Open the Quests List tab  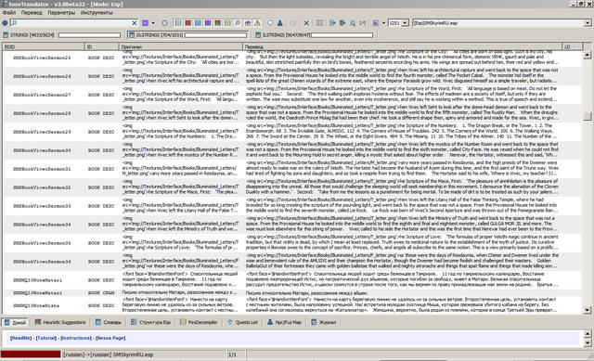pos(242,322)
